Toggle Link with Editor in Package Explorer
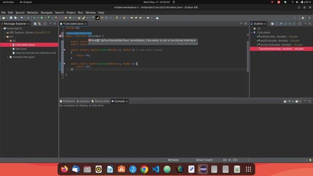Image resolution: width=313 pixels, height=176 pixels. pyautogui.click(x=40, y=24)
